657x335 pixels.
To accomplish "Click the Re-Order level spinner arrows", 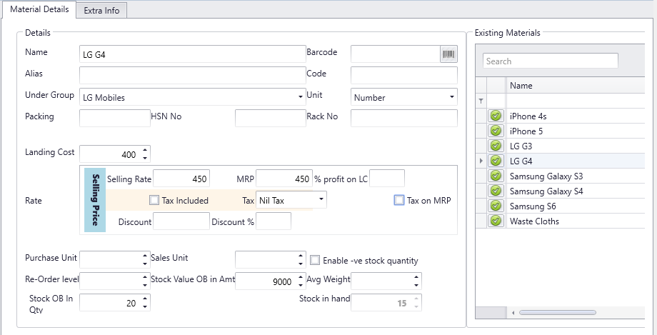I will tap(145, 281).
